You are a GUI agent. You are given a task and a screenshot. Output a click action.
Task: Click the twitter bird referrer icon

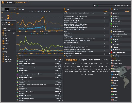point(111,19)
